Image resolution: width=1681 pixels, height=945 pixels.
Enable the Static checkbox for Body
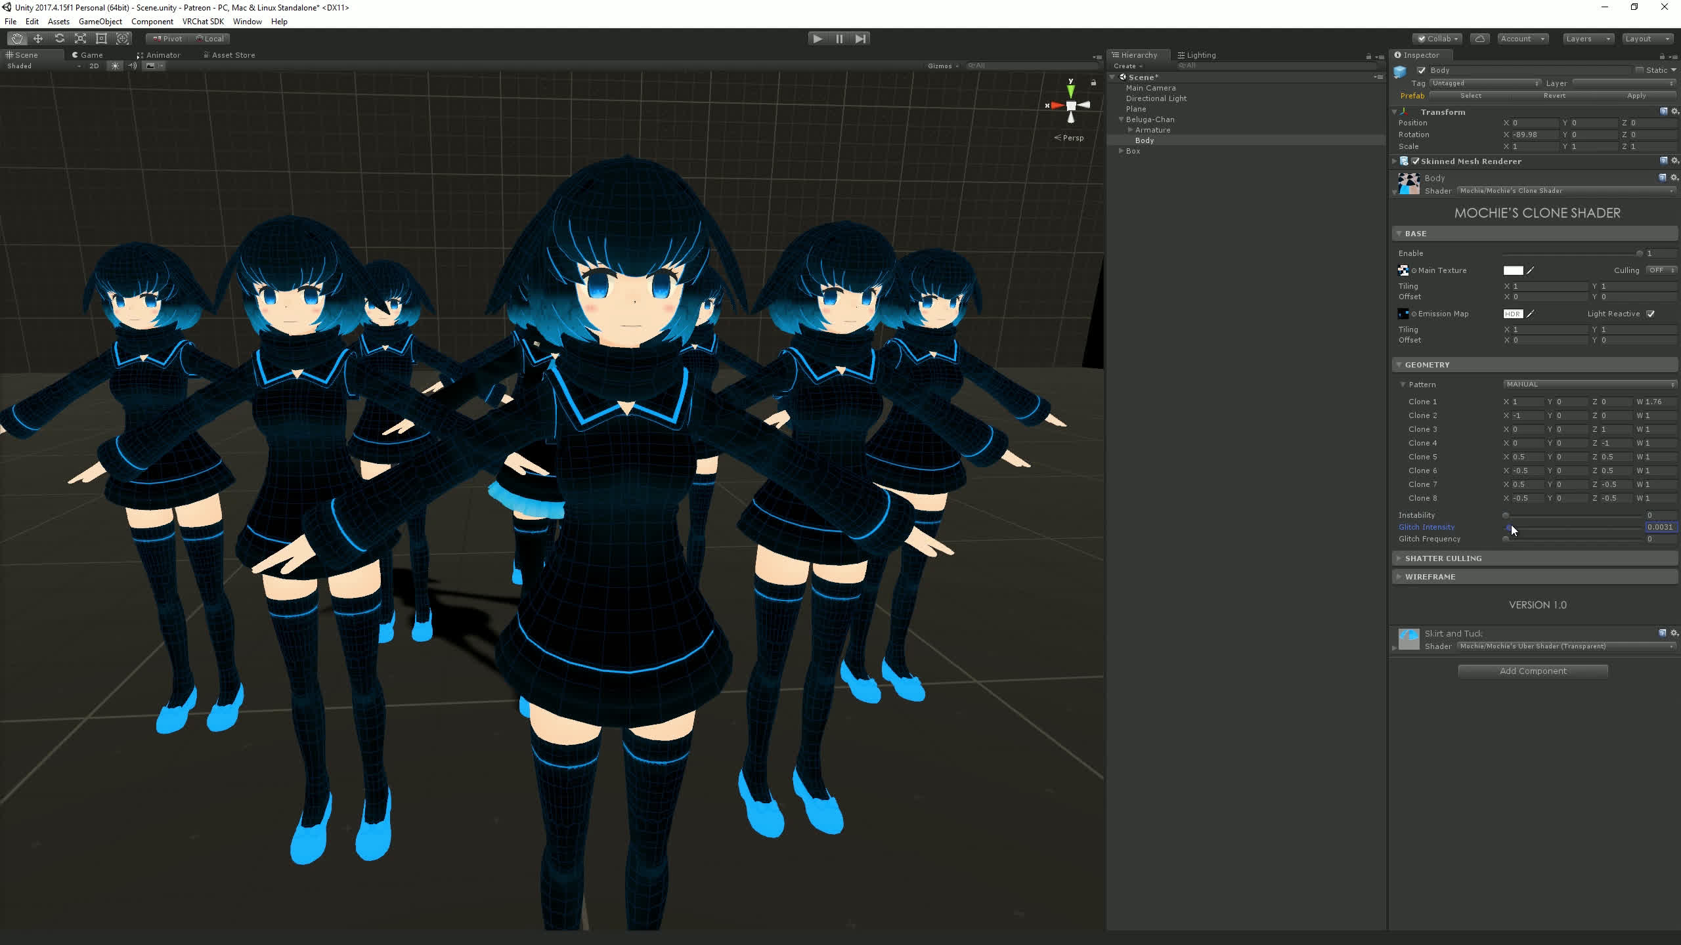click(x=1640, y=70)
